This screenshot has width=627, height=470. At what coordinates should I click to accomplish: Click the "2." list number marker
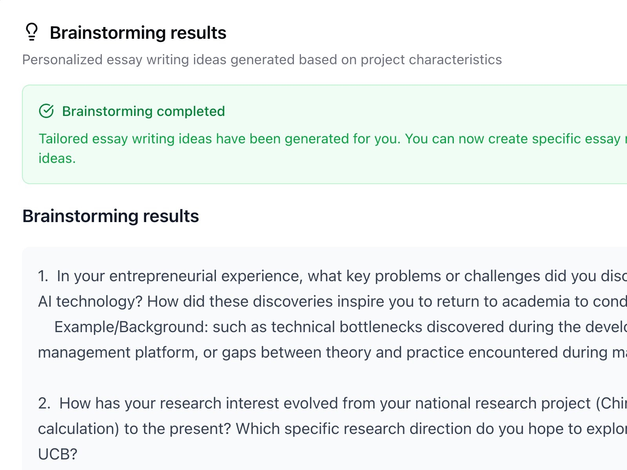pyautogui.click(x=44, y=403)
